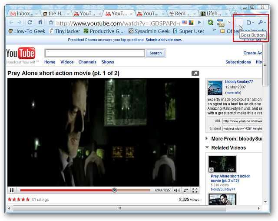Open bloodySunday77 uploader profile link
Viewport: 278px width, 221px height.
coord(239,82)
